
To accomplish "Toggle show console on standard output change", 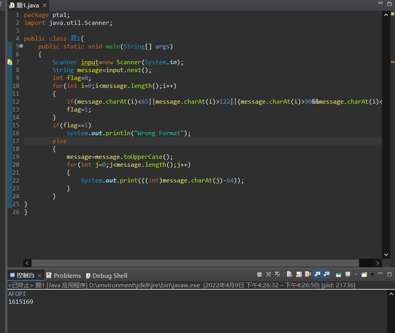I will coord(317,274).
